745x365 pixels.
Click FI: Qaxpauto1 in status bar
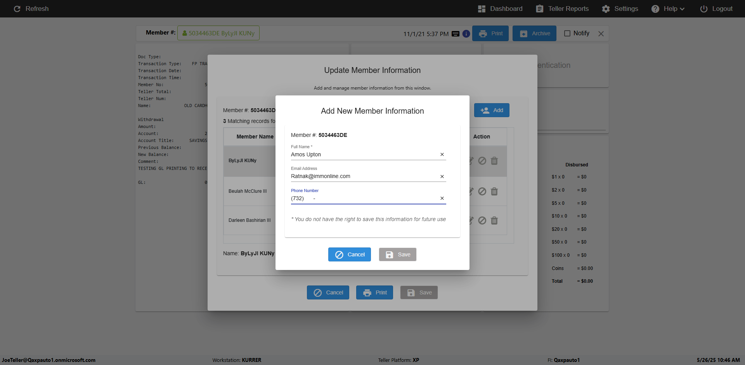tap(563, 360)
